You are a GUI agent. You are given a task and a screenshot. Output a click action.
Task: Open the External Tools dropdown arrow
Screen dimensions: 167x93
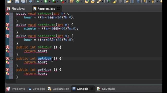tap(66, 1)
